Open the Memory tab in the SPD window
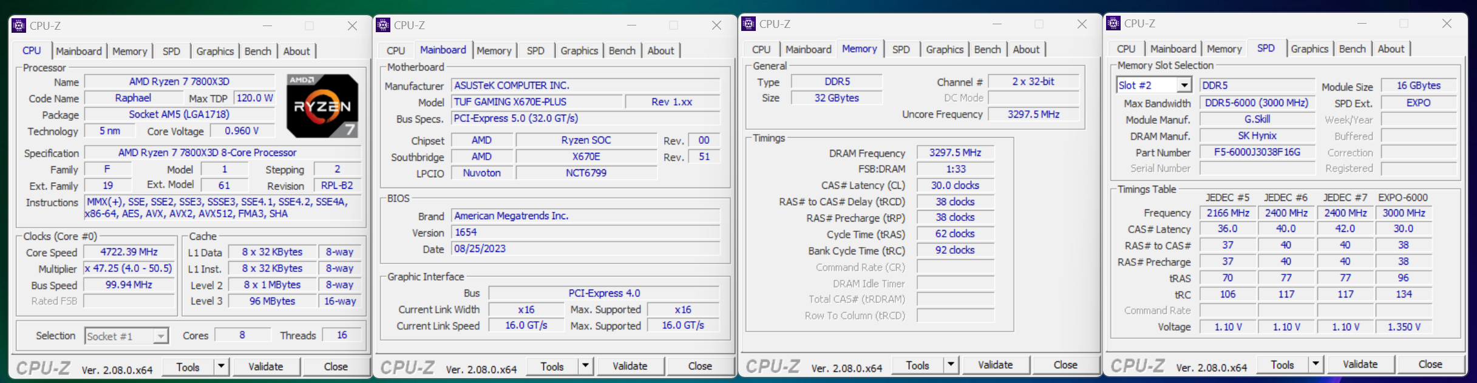The height and width of the screenshot is (383, 1477). [1224, 49]
